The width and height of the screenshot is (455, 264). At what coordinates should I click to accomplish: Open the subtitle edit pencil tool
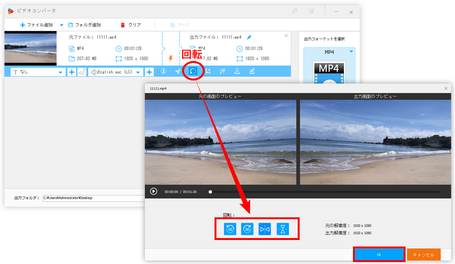pos(252,71)
